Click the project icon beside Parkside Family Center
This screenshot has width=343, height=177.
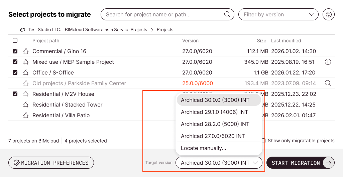[26, 83]
